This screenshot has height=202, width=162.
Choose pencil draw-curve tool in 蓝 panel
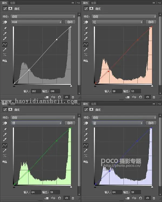86,150
